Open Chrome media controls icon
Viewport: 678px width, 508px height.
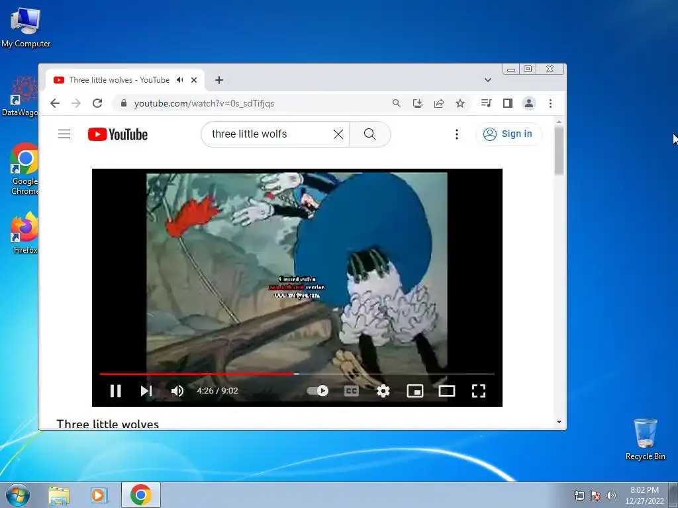point(486,103)
